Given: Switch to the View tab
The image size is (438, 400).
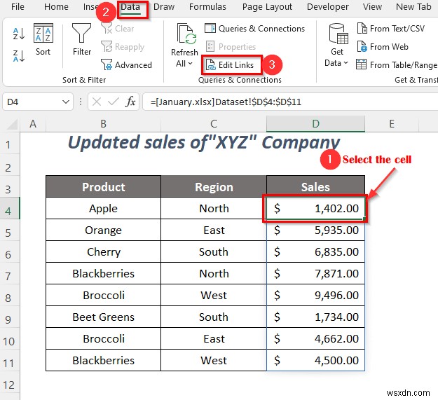Looking at the screenshot, I should coord(372,7).
